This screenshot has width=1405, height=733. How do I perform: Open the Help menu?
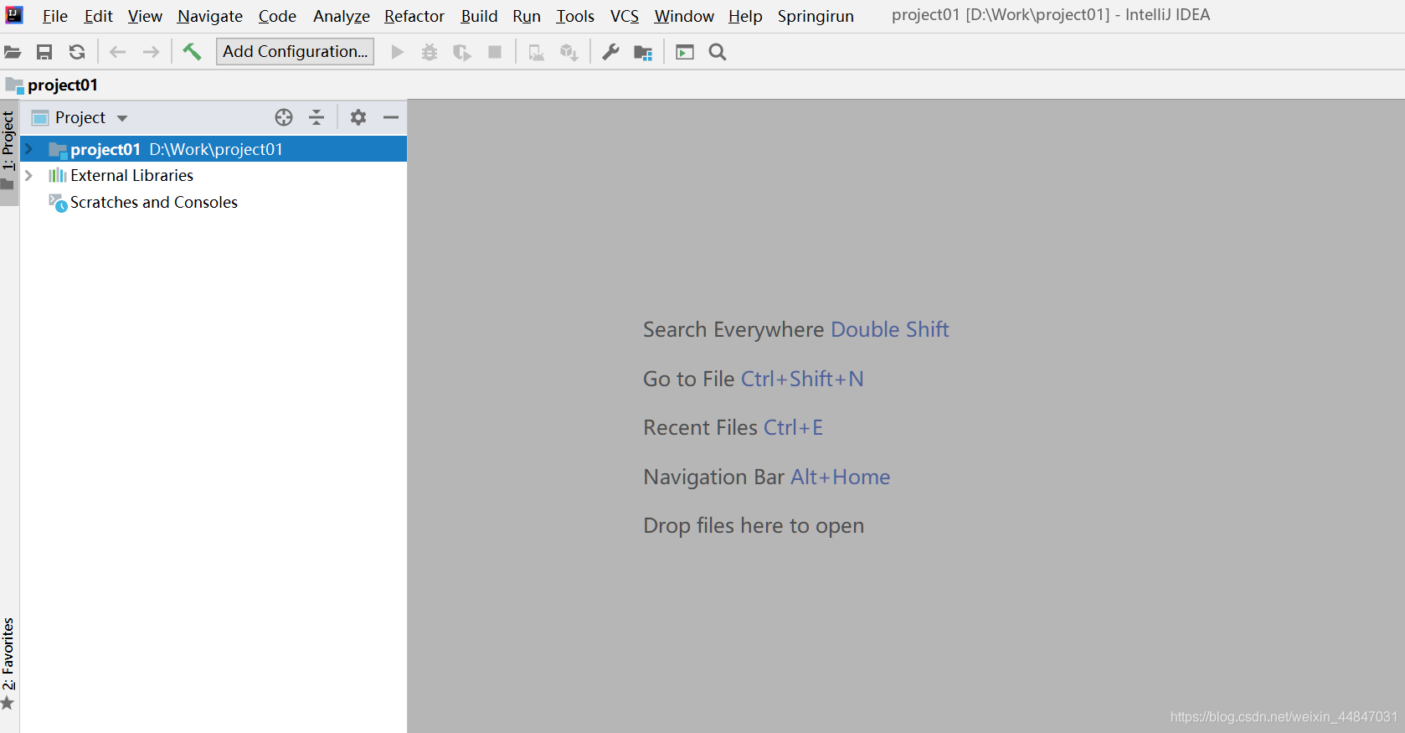tap(745, 16)
